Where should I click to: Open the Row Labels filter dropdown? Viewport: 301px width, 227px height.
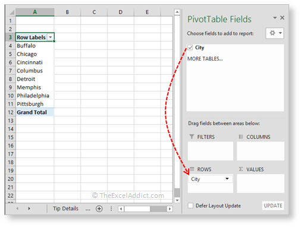[51, 37]
